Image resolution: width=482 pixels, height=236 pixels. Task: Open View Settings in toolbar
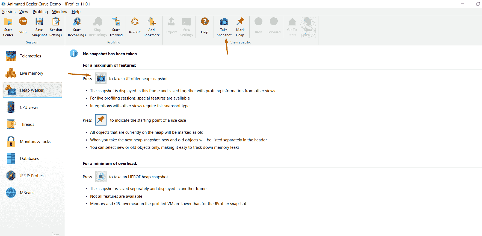coord(187,27)
